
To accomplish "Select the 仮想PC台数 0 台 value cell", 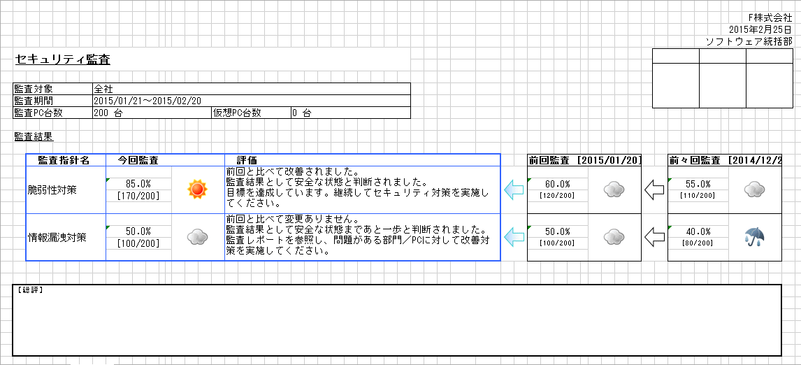I will click(349, 113).
